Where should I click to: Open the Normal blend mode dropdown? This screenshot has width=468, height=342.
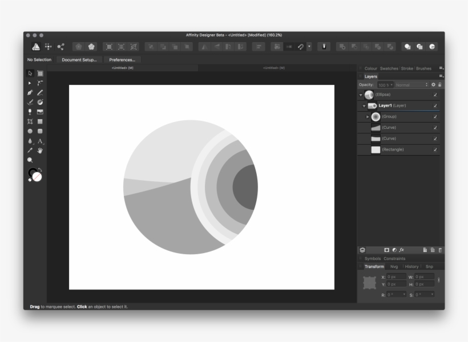point(411,84)
